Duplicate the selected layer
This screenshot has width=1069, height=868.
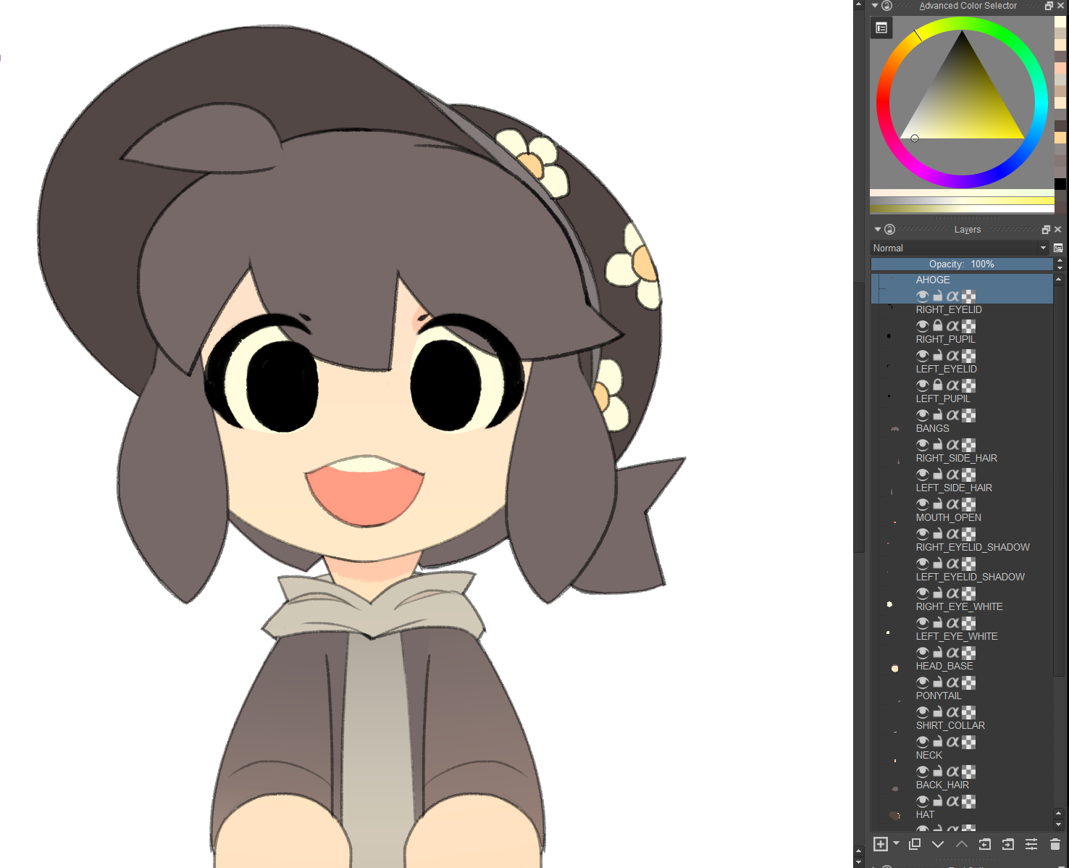(915, 844)
